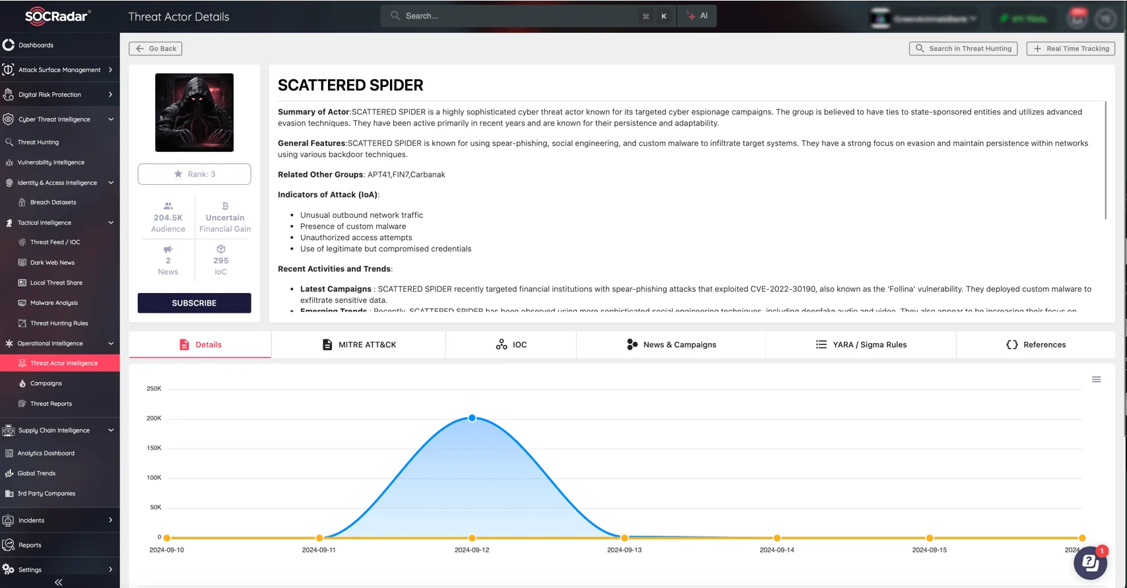Open the News & Campaigns tab

pyautogui.click(x=671, y=344)
